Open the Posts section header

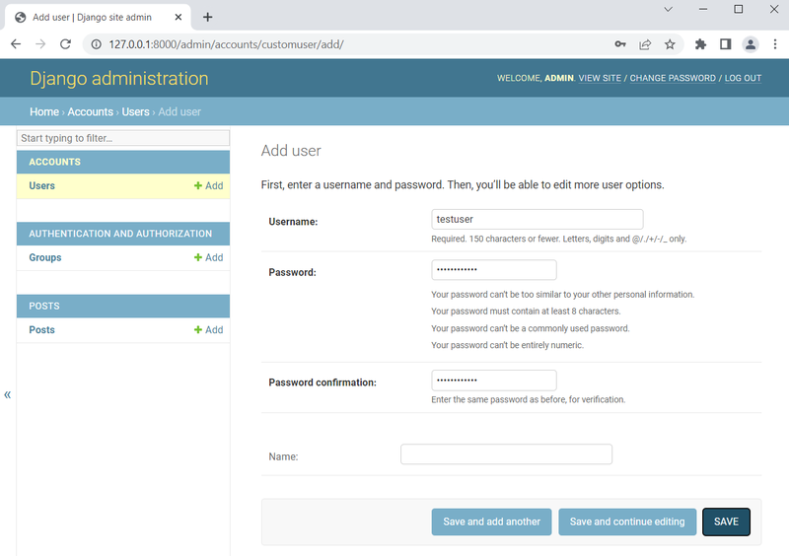pyautogui.click(x=43, y=306)
